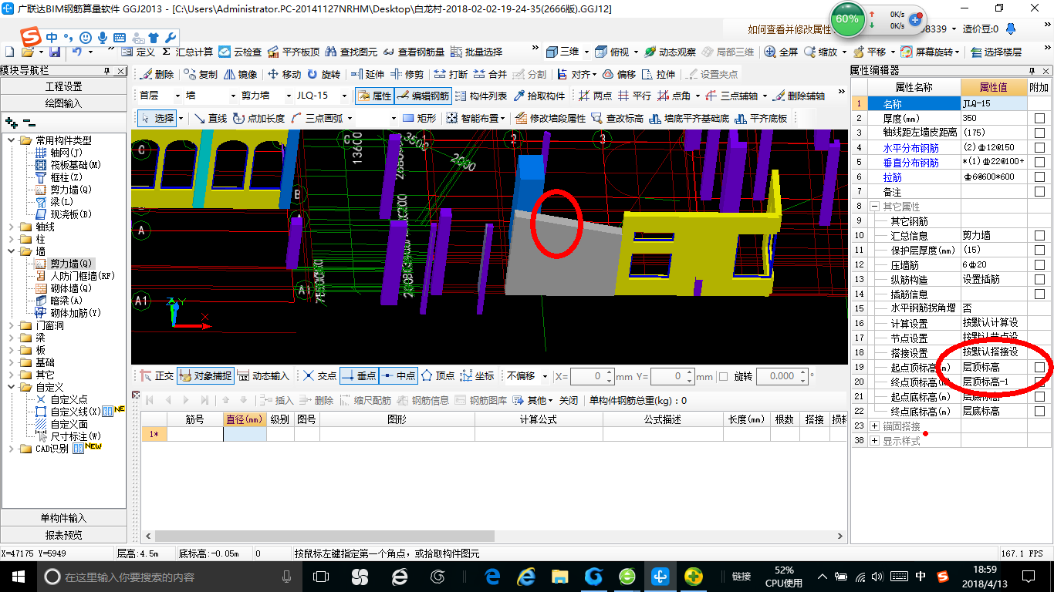Screen dimensions: 1054x592
Task: Select the 直线 line drawing tool
Action: point(211,118)
